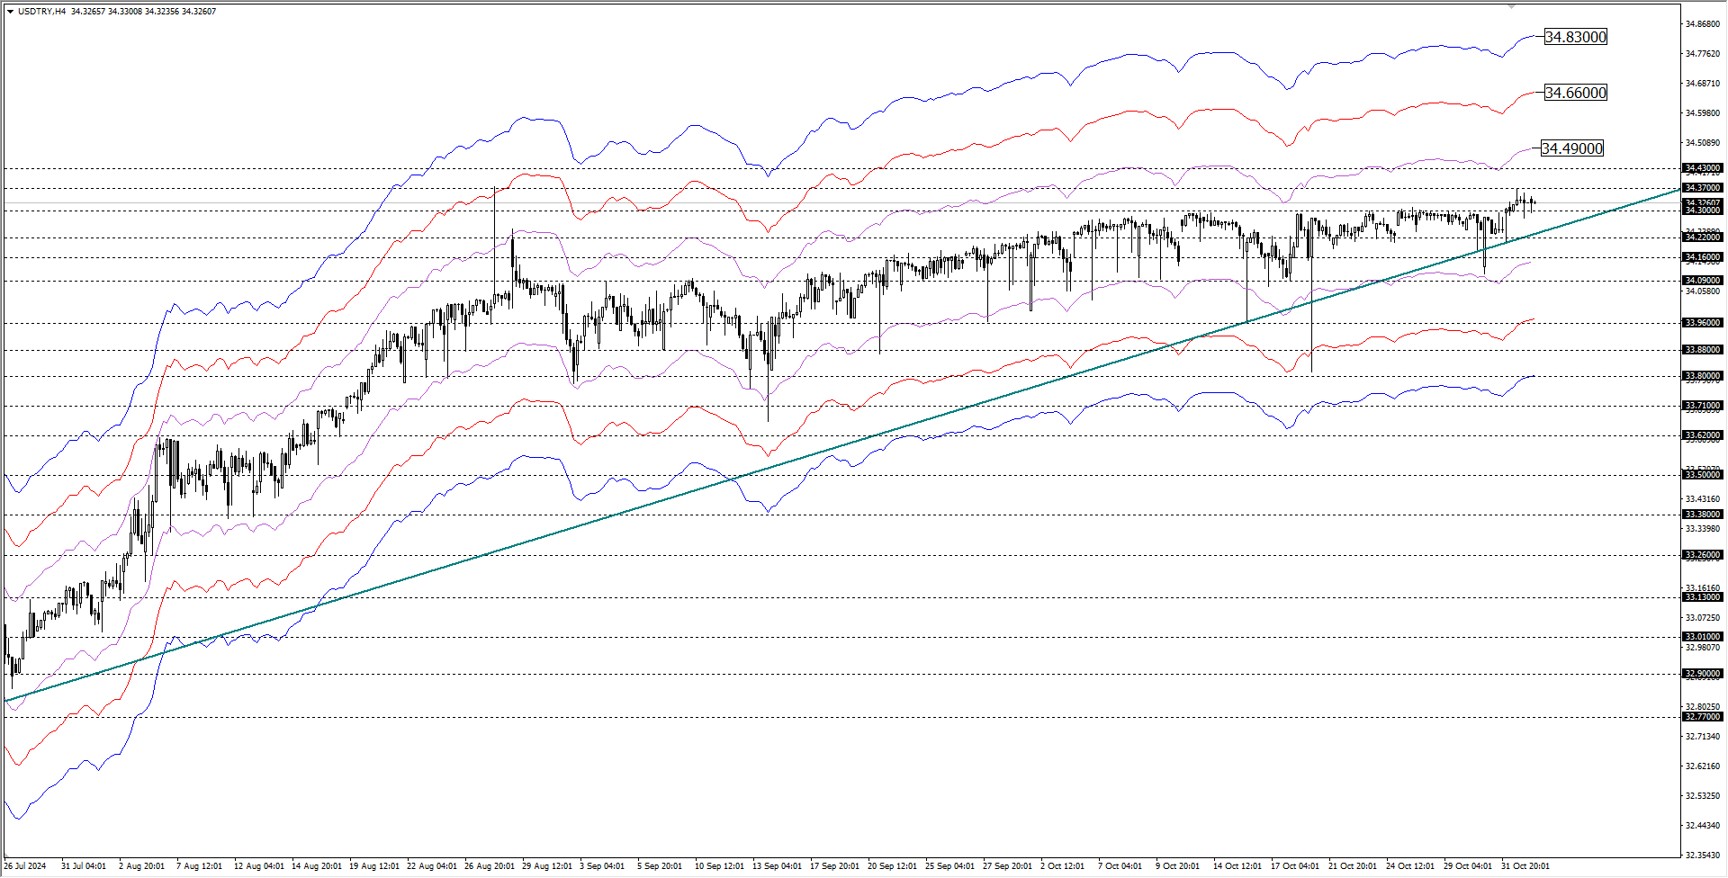Click the 33.96000 level tag on price axis
The image size is (1728, 878).
click(1703, 323)
